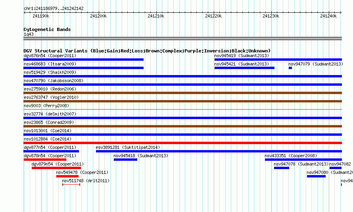Click the red loss bar under nsv1012884
Image resolution: width=353 pixels, height=212 pixels.
click(182, 143)
